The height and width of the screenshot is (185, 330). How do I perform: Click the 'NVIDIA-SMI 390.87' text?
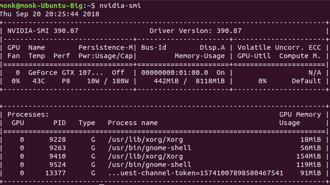tap(43, 31)
